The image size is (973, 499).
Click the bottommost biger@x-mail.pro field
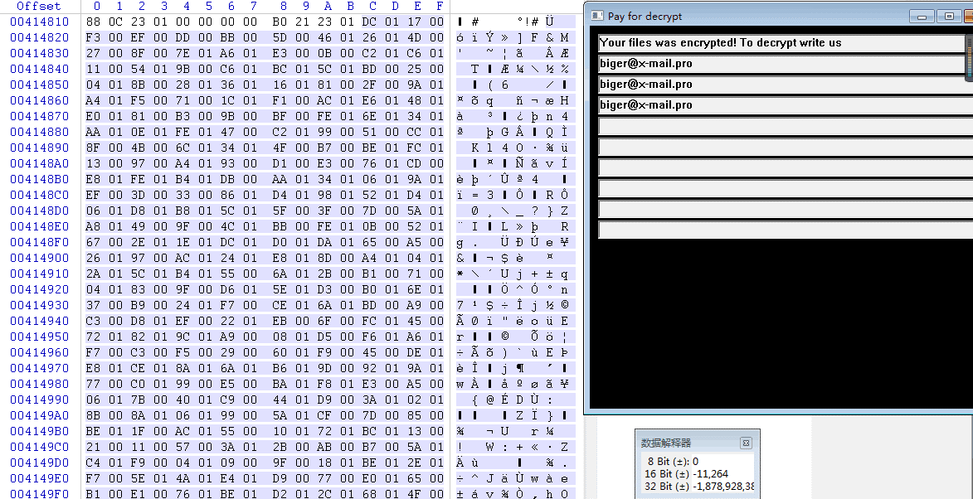[786, 105]
